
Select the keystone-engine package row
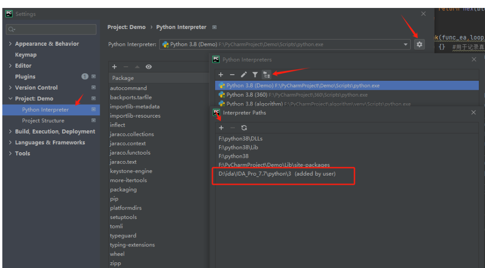[159, 171]
